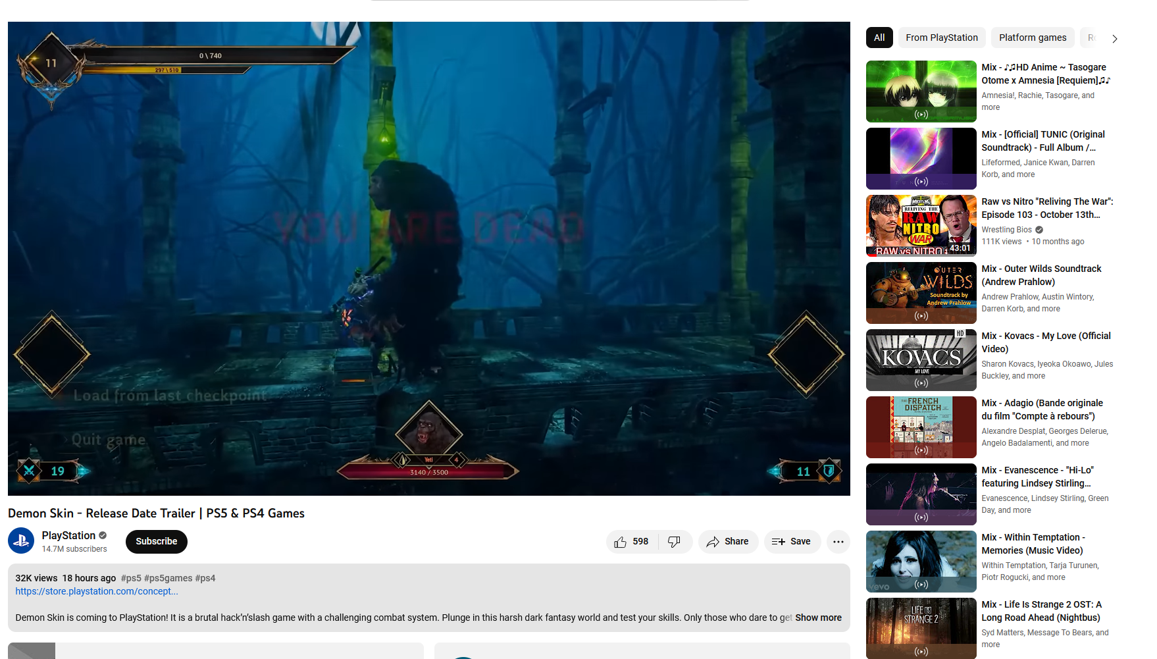Click the Raw vs Nitro Reliving The War title
The height and width of the screenshot is (659, 1157).
click(1047, 208)
